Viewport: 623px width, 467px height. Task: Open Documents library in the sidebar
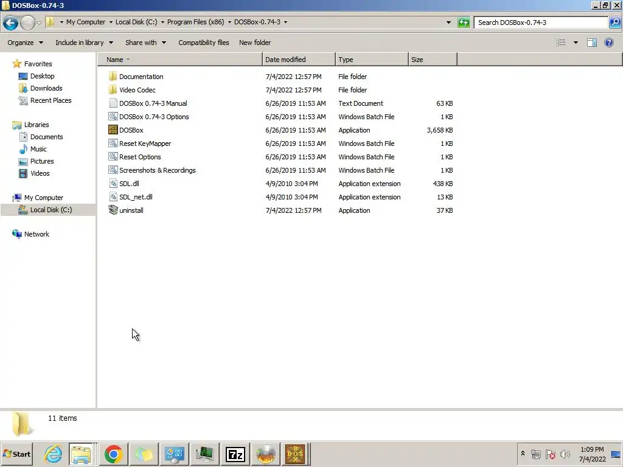click(46, 137)
